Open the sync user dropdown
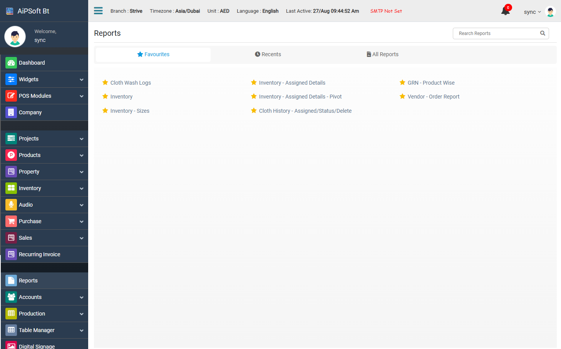Image resolution: width=561 pixels, height=349 pixels. (x=532, y=12)
